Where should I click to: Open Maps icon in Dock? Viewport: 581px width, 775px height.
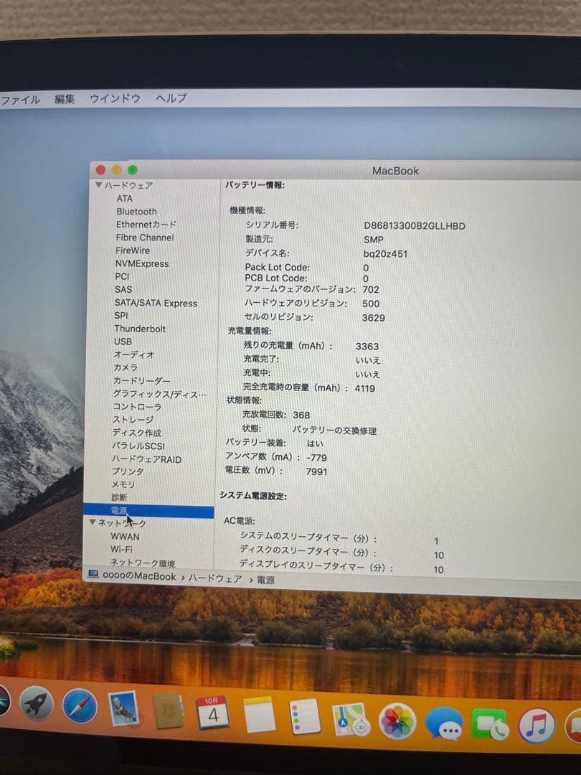click(351, 719)
